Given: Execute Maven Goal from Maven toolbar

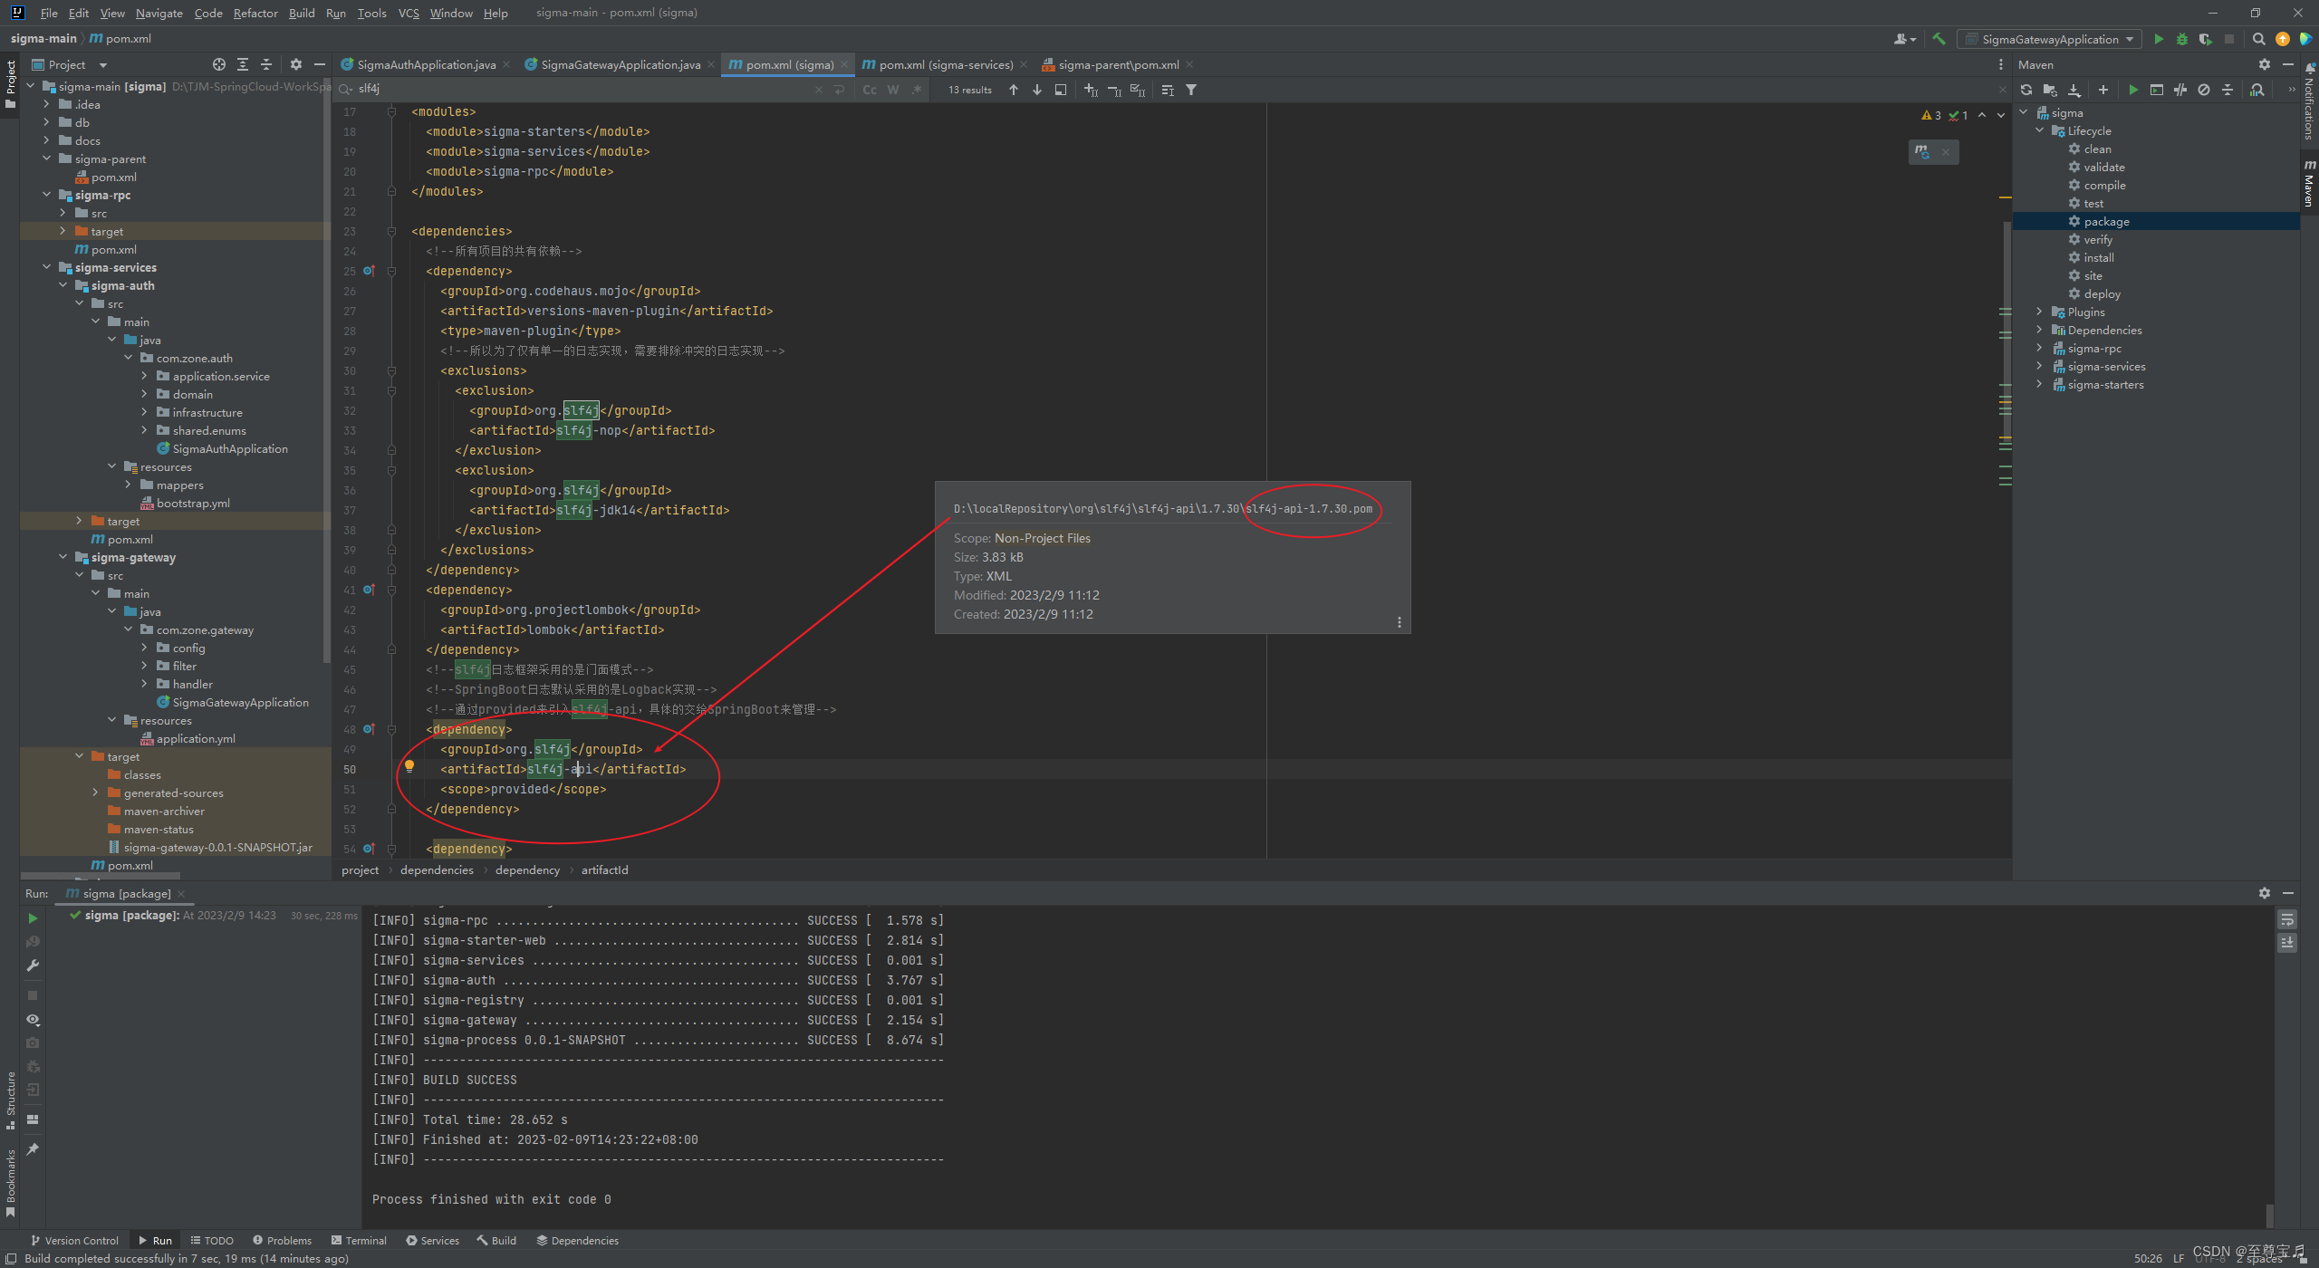Looking at the screenshot, I should (2157, 90).
